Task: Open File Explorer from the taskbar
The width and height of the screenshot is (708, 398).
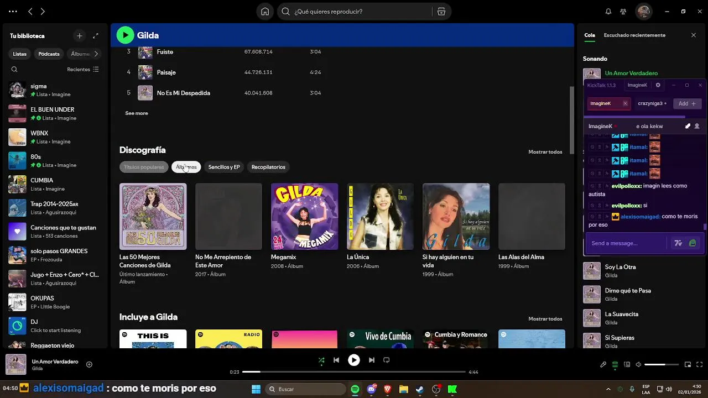Action: [403, 389]
